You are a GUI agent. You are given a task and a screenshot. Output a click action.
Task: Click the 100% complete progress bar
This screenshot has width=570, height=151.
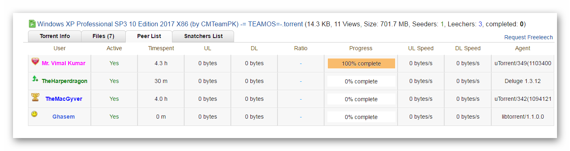tap(361, 64)
